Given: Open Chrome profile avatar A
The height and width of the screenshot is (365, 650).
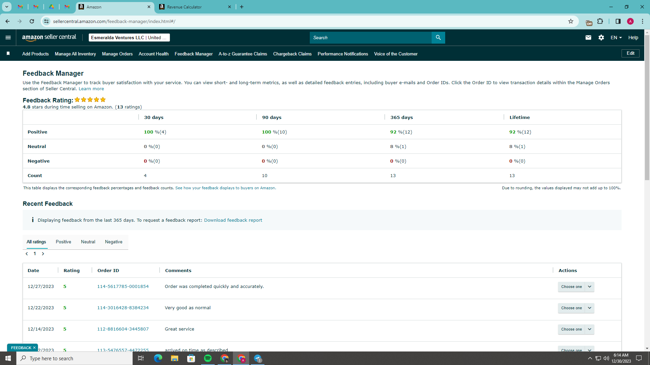Looking at the screenshot, I should pyautogui.click(x=630, y=21).
